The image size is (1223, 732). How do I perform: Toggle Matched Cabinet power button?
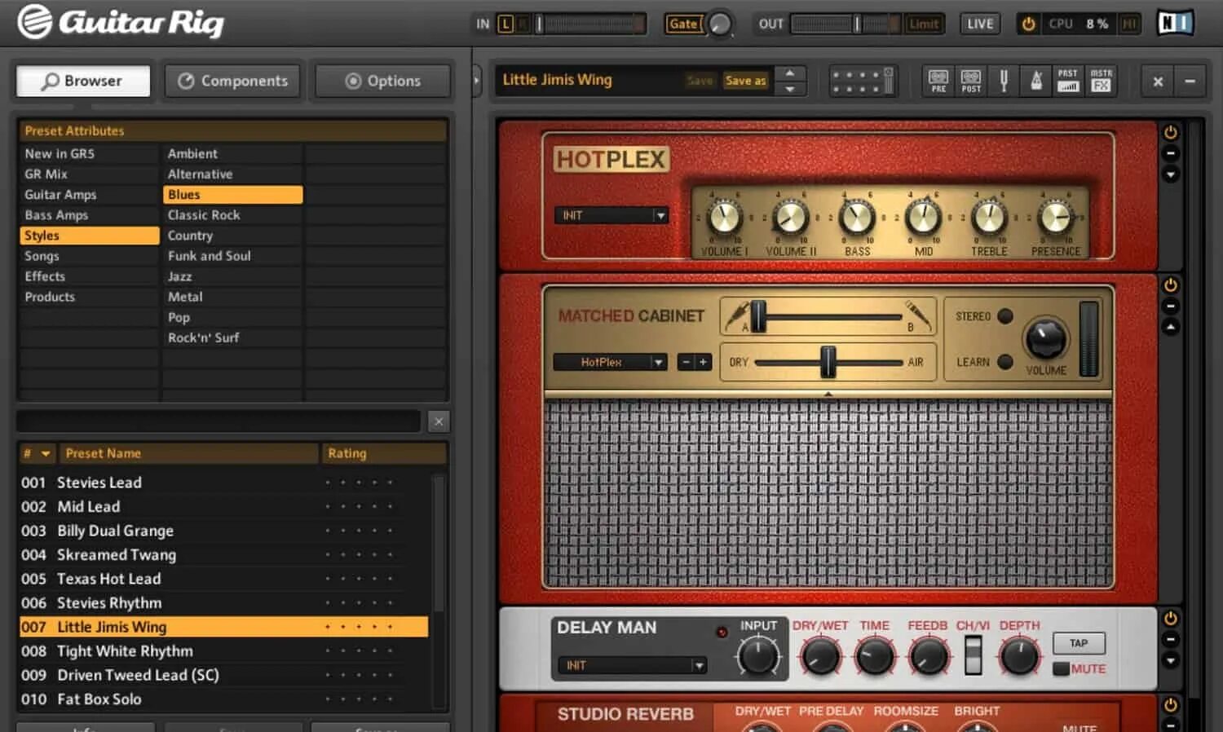pyautogui.click(x=1170, y=284)
